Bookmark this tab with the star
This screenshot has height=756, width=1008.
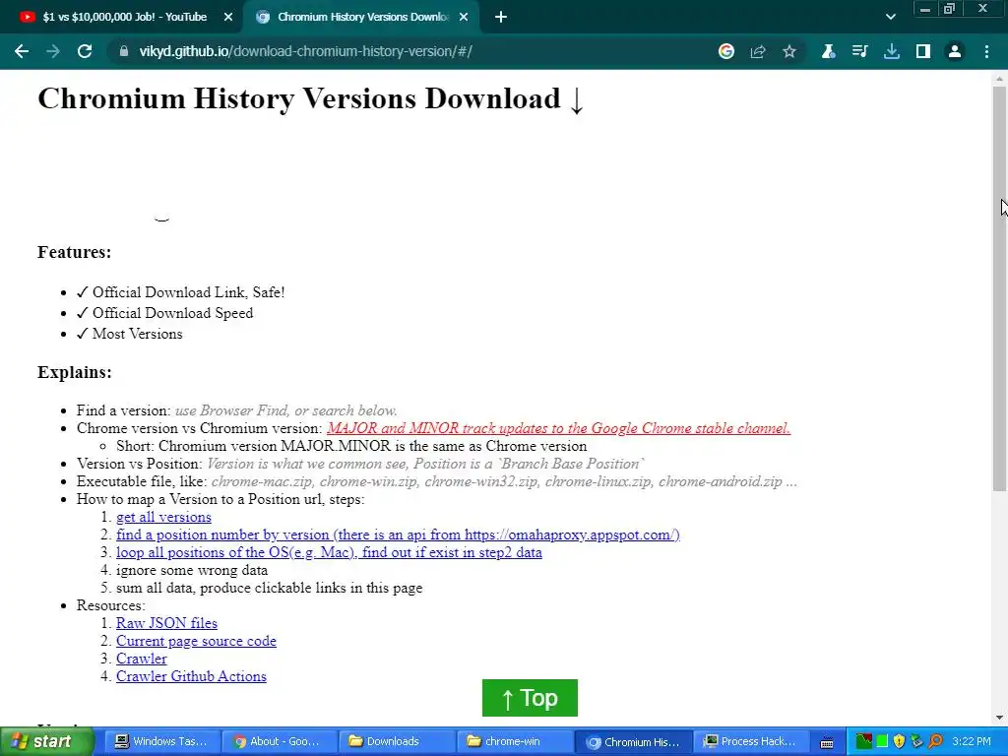click(789, 51)
